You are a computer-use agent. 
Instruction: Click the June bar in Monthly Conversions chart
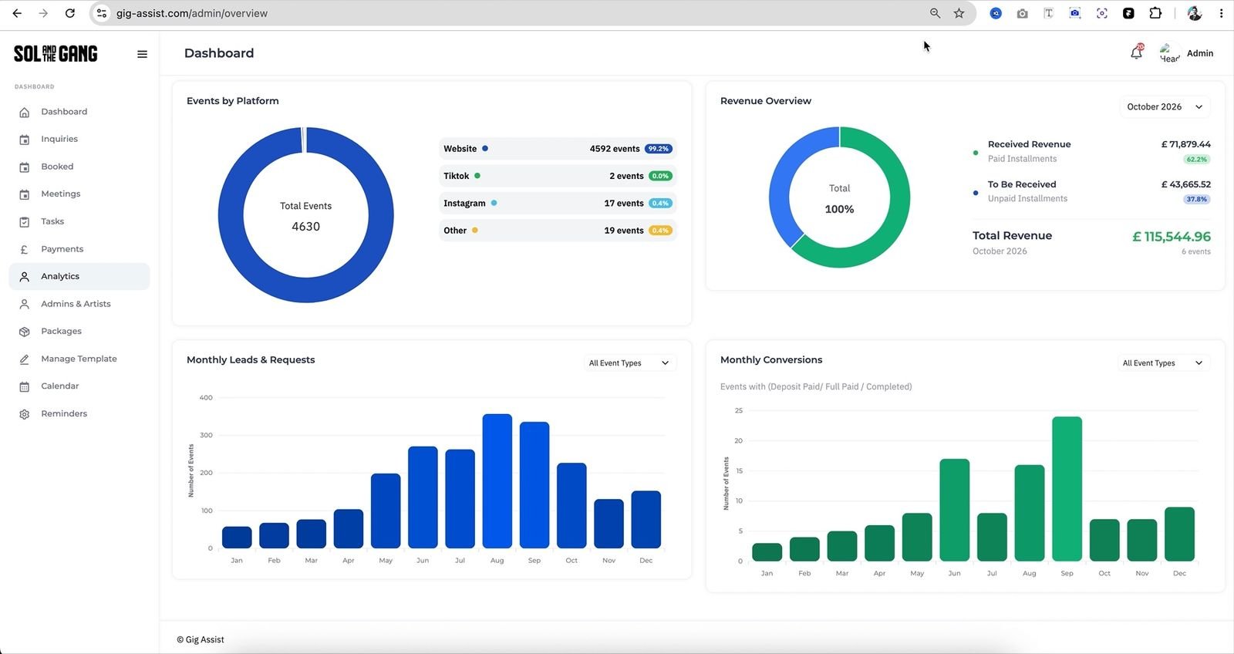(955, 510)
